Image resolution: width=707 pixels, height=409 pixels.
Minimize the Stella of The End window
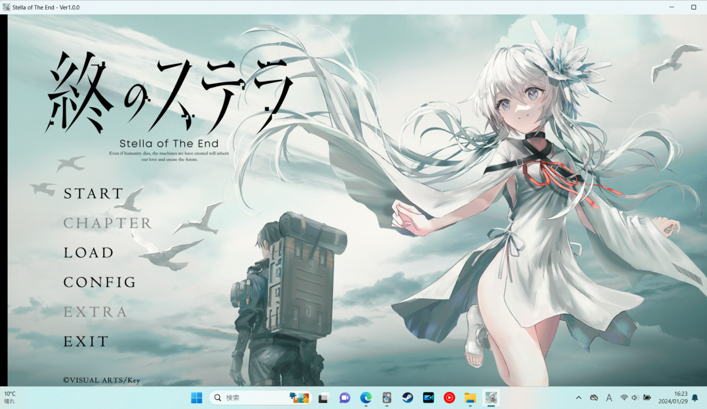pyautogui.click(x=671, y=7)
